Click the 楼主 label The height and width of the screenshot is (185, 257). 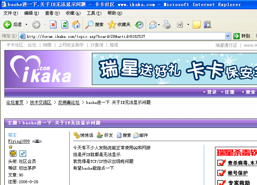pyautogui.click(x=12, y=135)
